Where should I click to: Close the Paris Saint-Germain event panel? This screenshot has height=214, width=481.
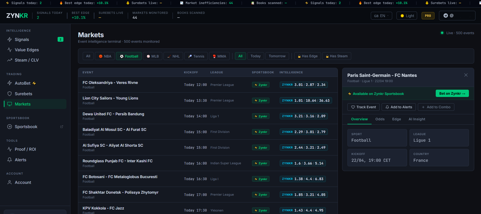point(466,75)
